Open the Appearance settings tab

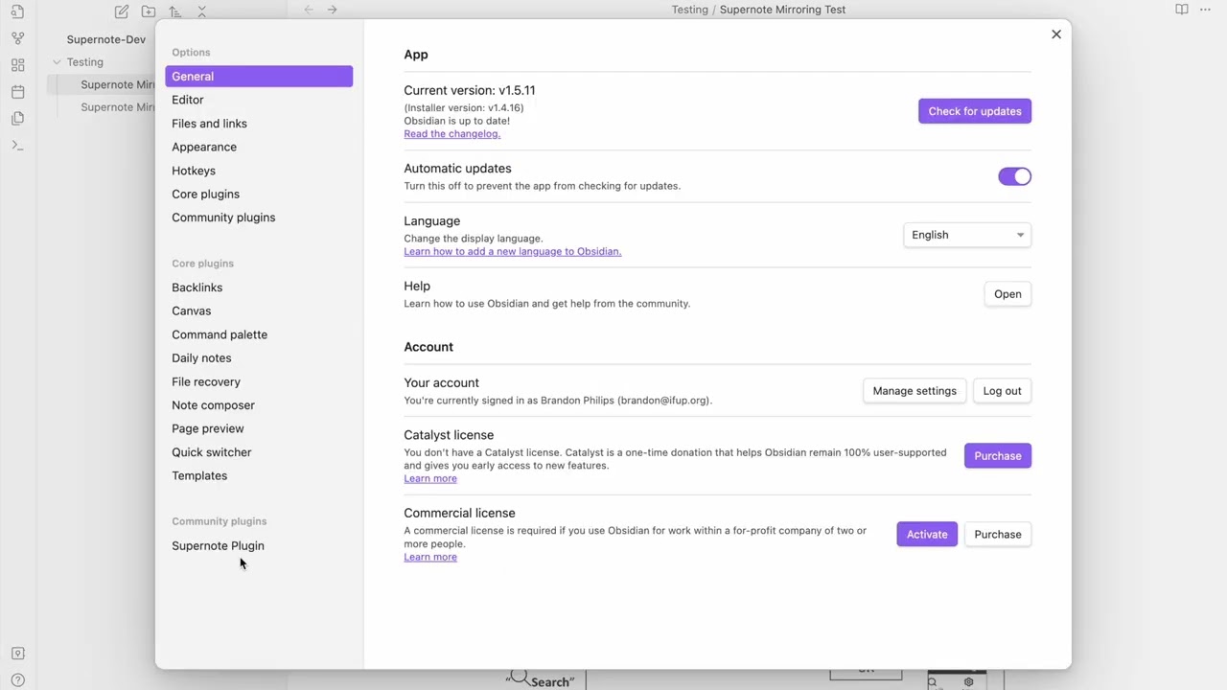click(204, 147)
